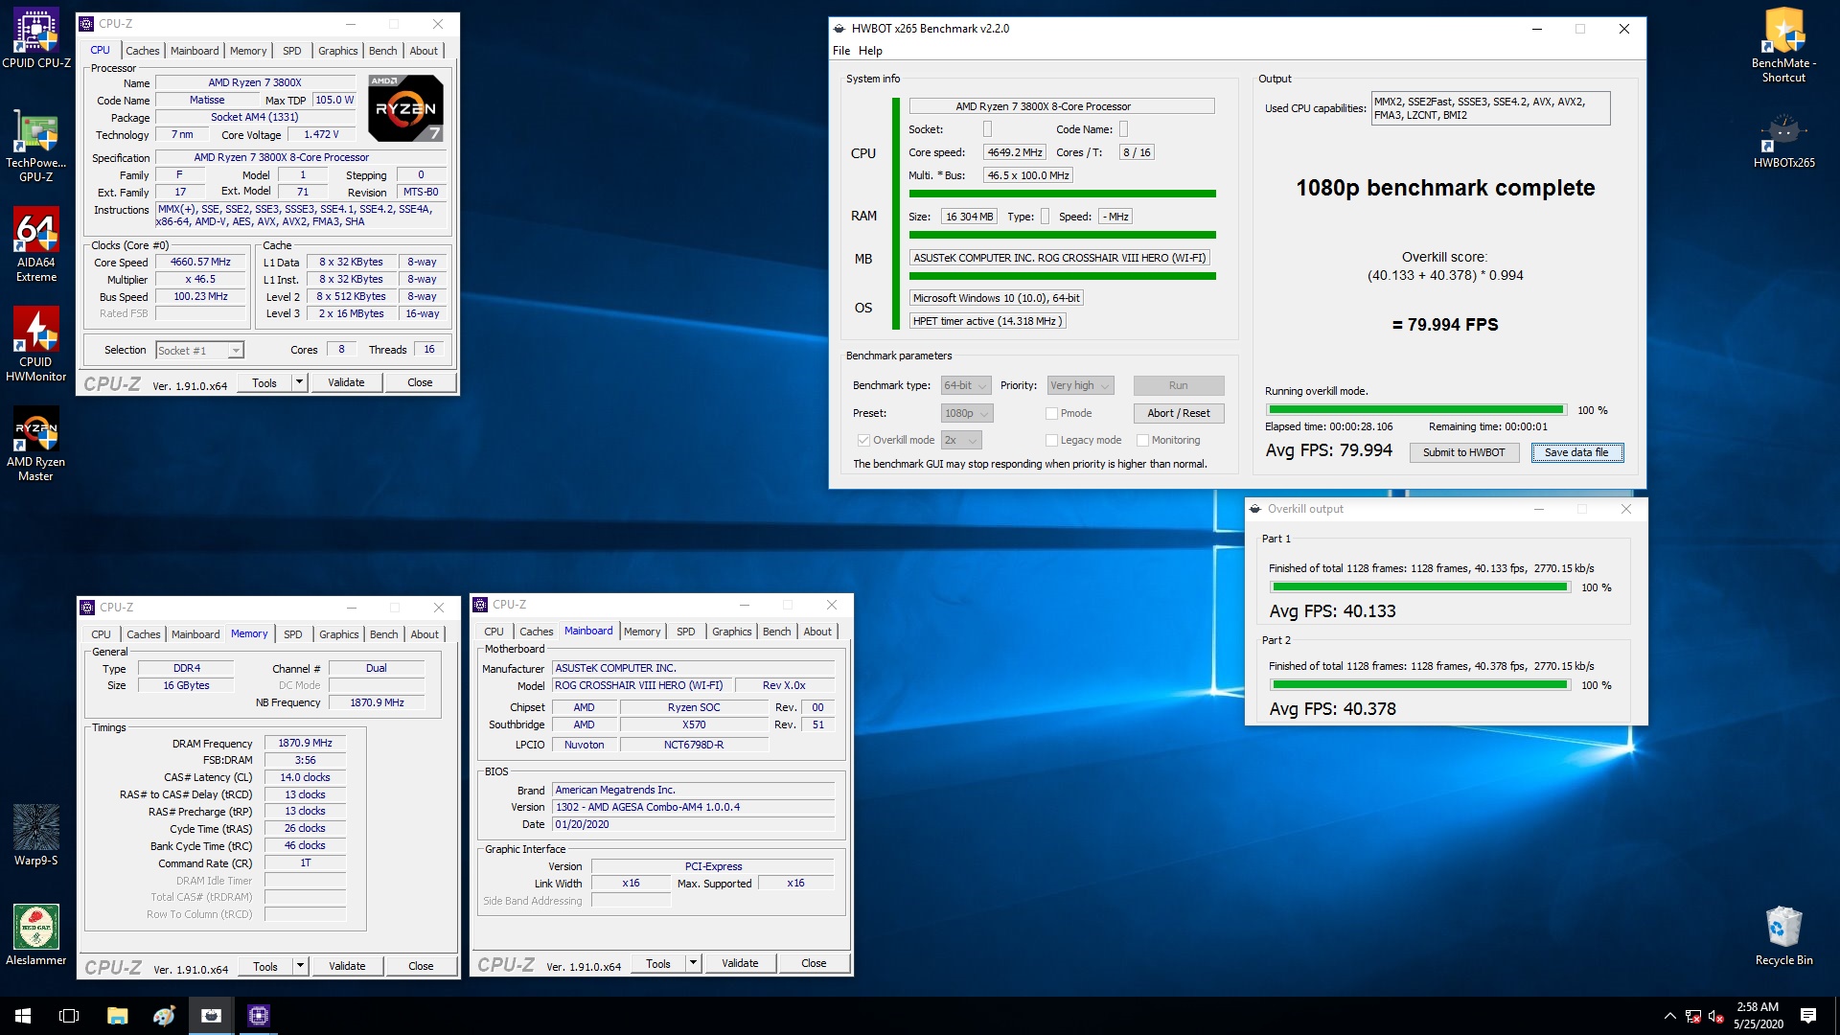
Task: Click the HPET timer active field
Action: click(x=987, y=321)
